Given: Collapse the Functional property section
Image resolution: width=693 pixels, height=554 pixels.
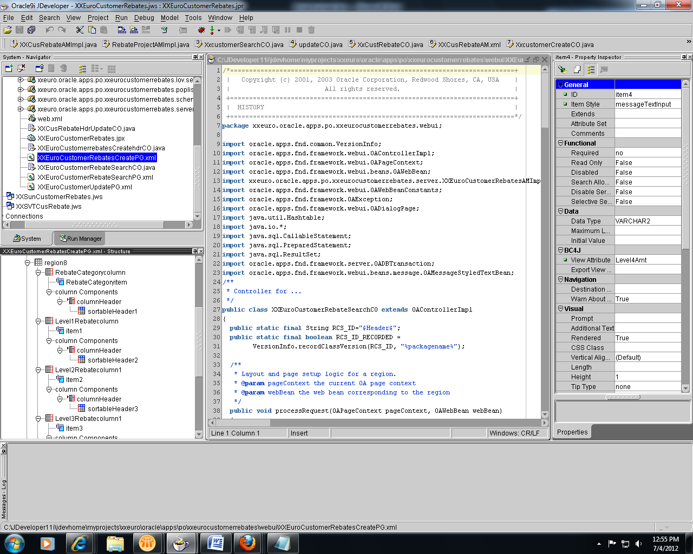Looking at the screenshot, I should [x=561, y=143].
